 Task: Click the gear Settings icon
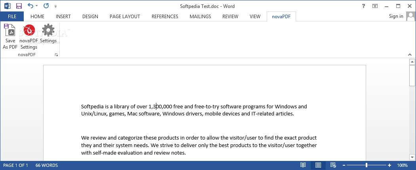tap(48, 30)
